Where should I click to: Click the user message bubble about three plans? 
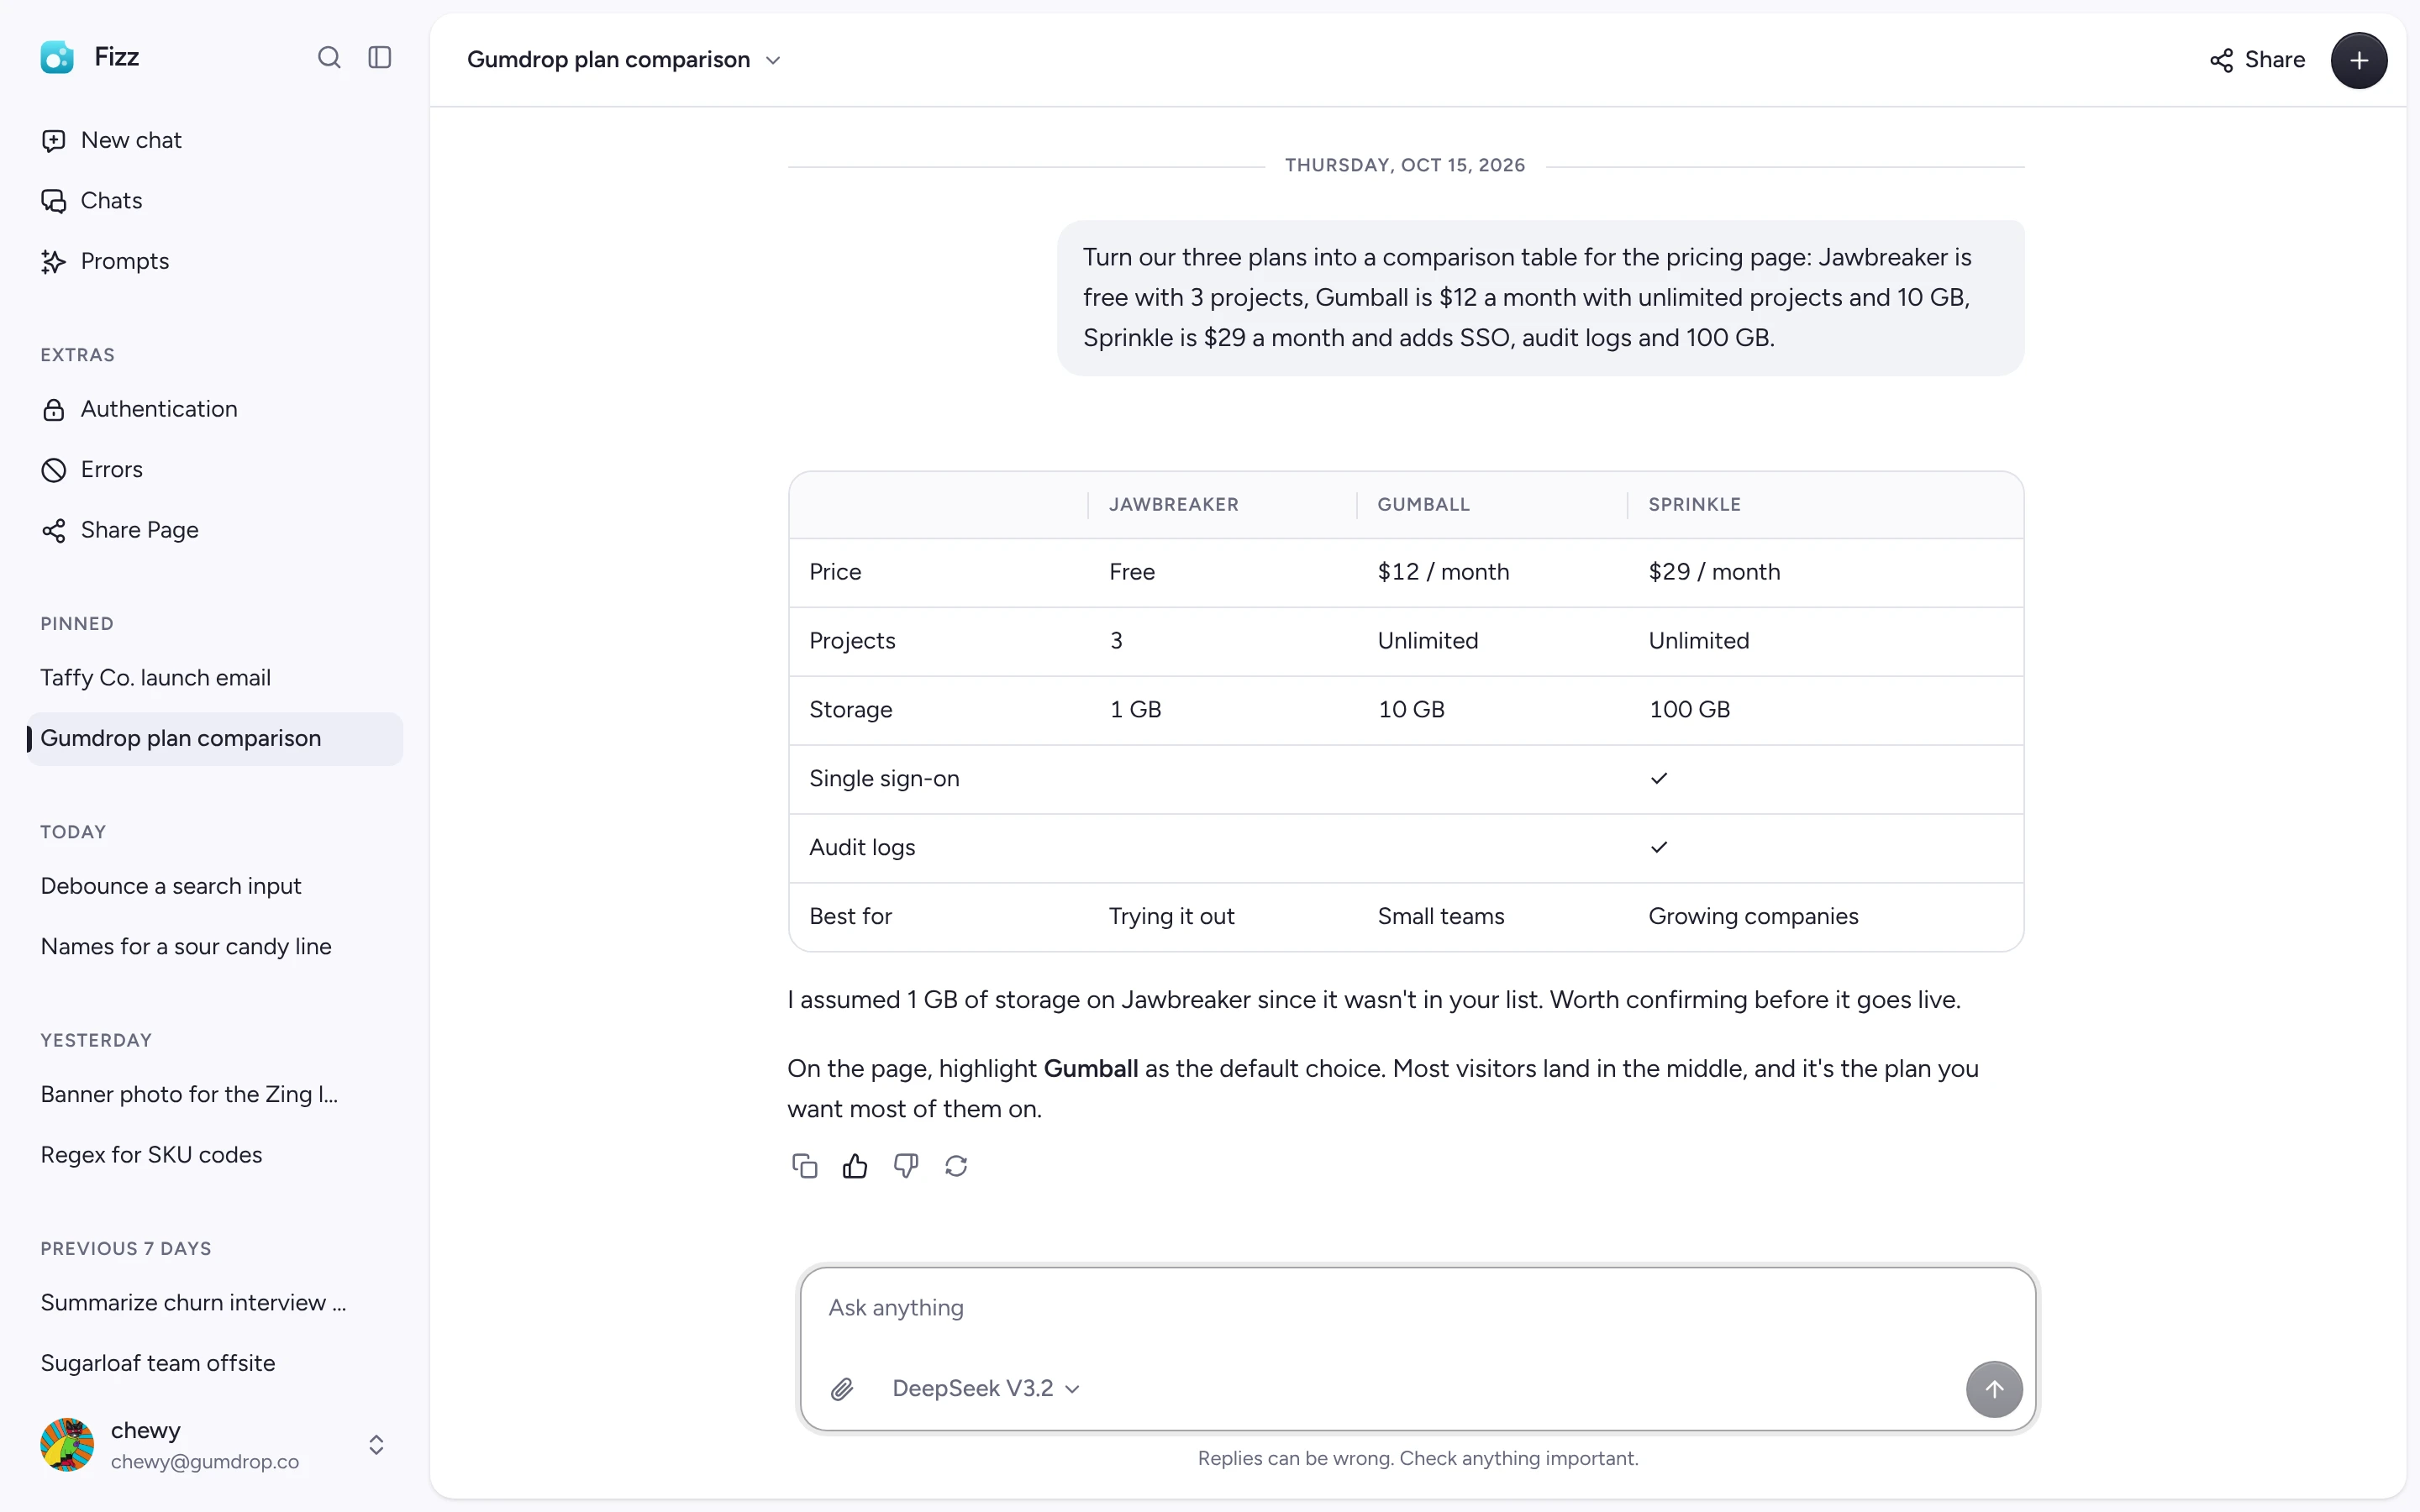1541,298
